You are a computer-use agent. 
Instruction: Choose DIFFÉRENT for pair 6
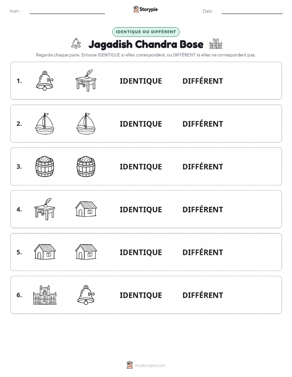(203, 295)
